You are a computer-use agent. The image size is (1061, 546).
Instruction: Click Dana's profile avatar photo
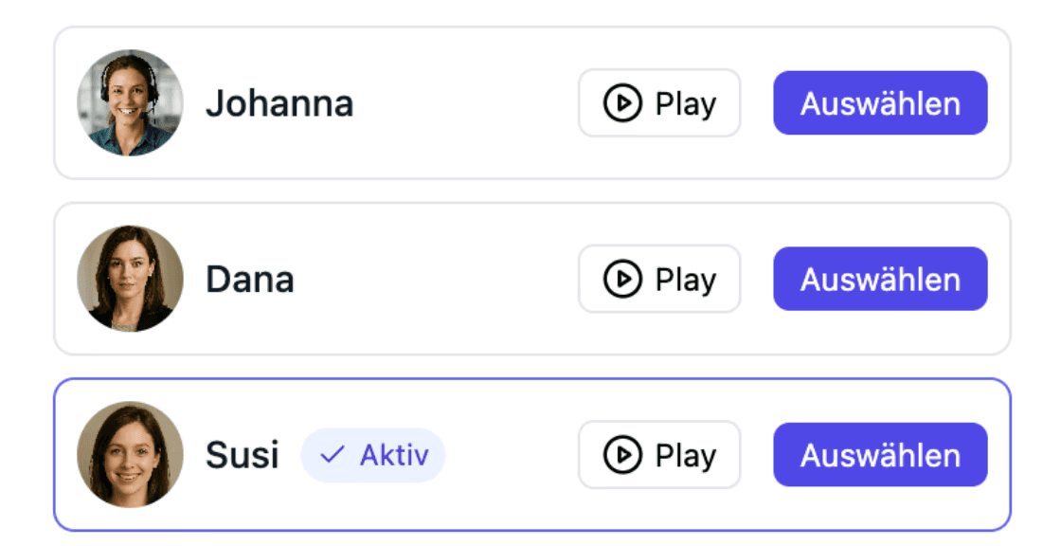[x=130, y=280]
